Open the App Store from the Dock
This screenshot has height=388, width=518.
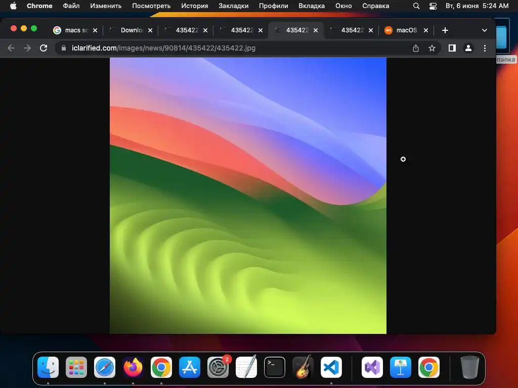coord(190,367)
